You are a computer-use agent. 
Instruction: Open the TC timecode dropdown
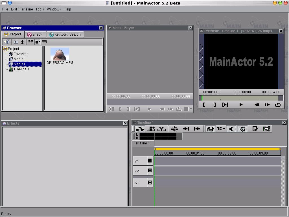(x=221, y=129)
